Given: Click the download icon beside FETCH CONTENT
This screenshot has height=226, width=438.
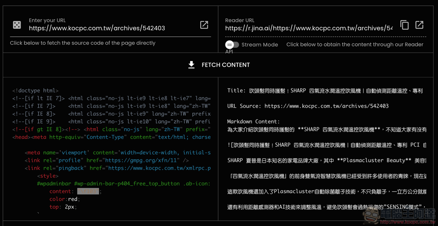Looking at the screenshot, I should [x=191, y=65].
